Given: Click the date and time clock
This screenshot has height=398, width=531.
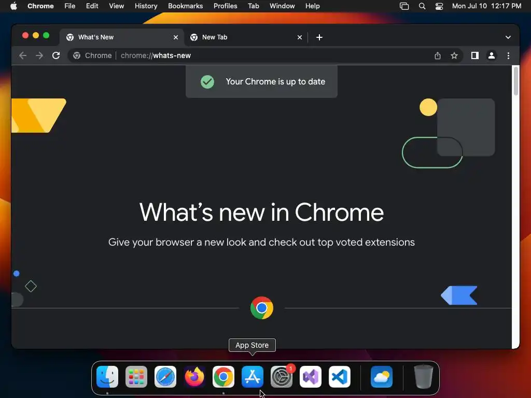Looking at the screenshot, I should pos(486,6).
